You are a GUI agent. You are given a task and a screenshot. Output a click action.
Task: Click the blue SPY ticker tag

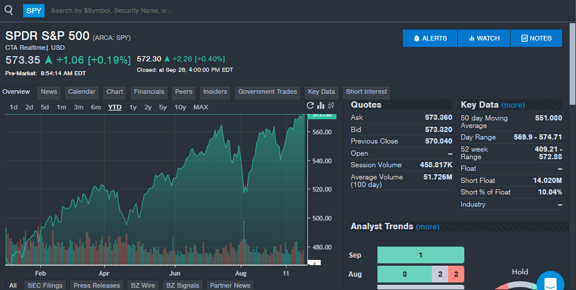click(x=34, y=10)
